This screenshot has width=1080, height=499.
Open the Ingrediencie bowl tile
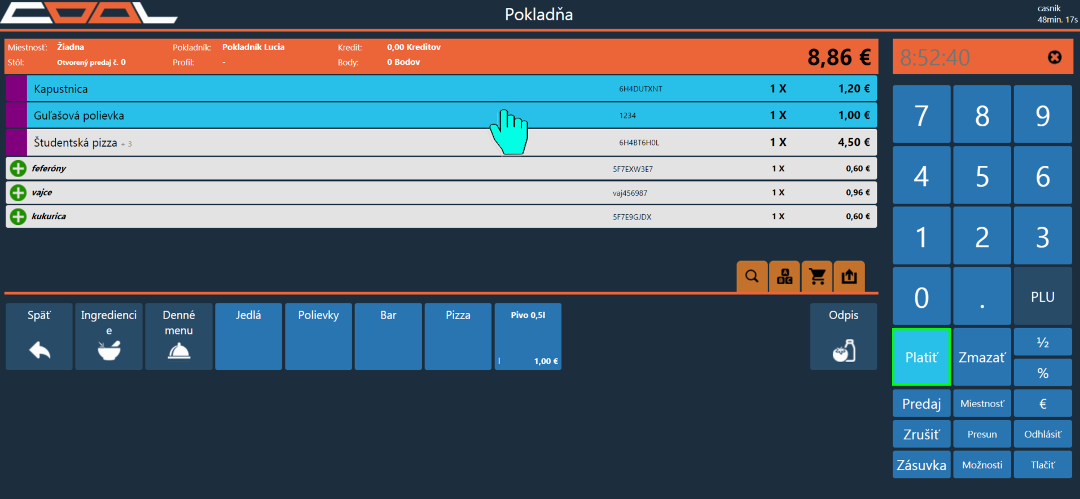click(x=109, y=337)
